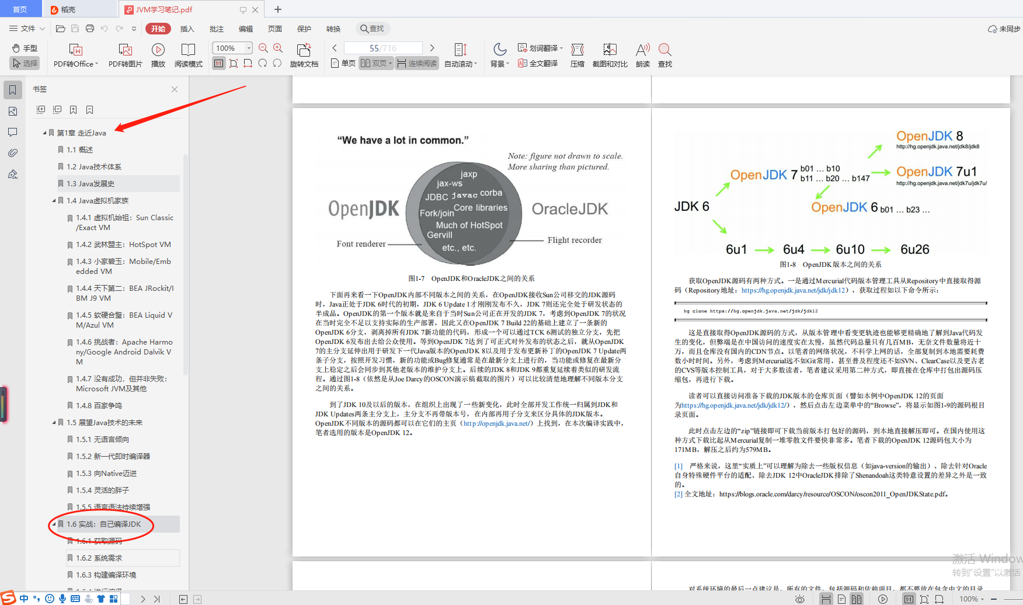Open 划词翻译 word translation dropdown
This screenshot has height=605, width=1023.
click(541, 48)
